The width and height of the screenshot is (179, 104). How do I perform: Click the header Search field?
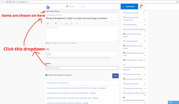(x=99, y=6)
